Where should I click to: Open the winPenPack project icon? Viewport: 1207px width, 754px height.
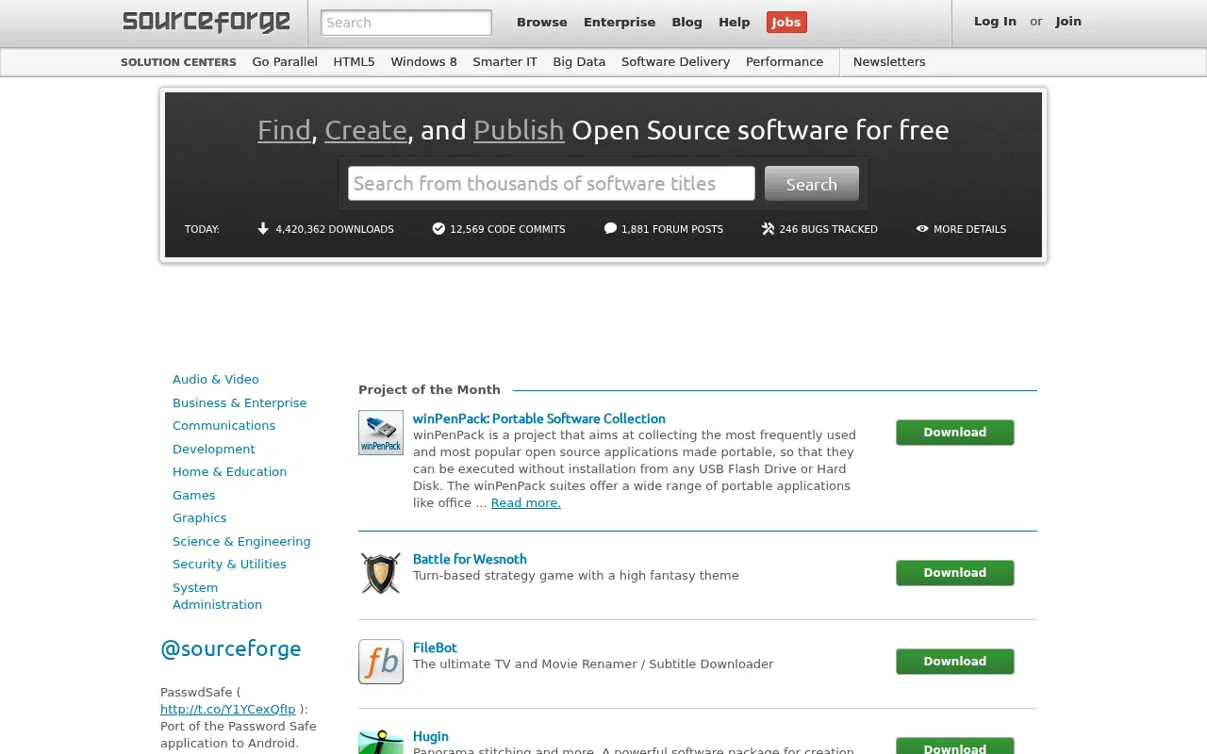coord(381,433)
